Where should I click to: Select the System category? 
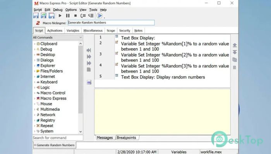click(47, 131)
